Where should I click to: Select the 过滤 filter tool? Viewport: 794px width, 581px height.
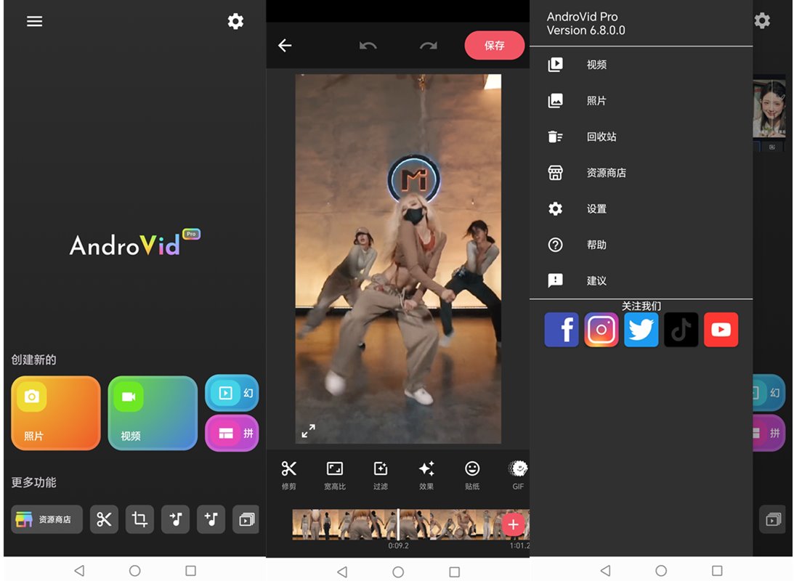click(381, 474)
